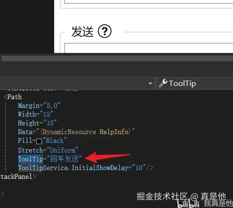The height and width of the screenshot is (208, 233).
Task: Click the Width="15" attribute line
Action: click(35, 114)
